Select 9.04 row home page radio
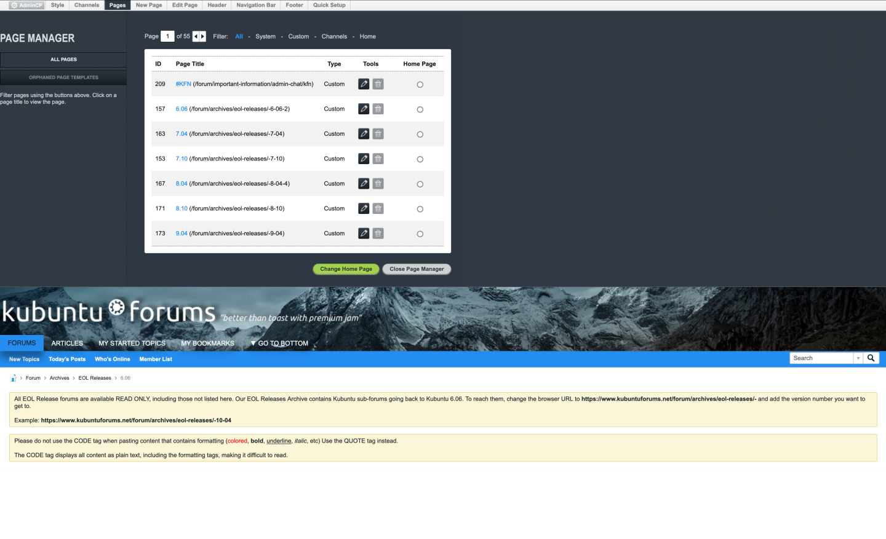The image size is (886, 539). (420, 234)
